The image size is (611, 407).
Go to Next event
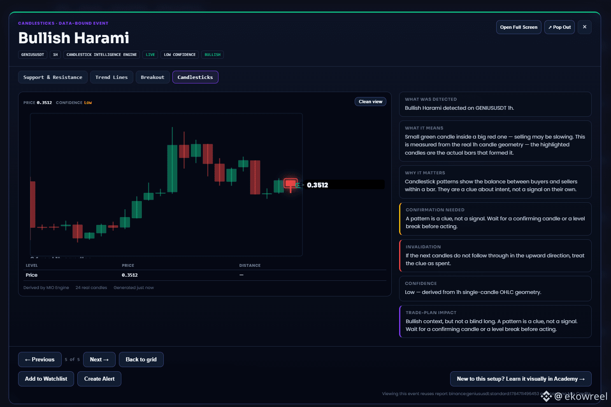[99, 359]
